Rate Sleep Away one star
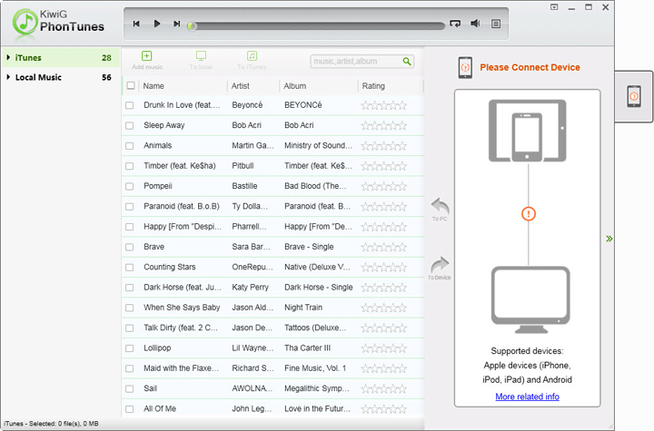654x431 pixels. [365, 125]
